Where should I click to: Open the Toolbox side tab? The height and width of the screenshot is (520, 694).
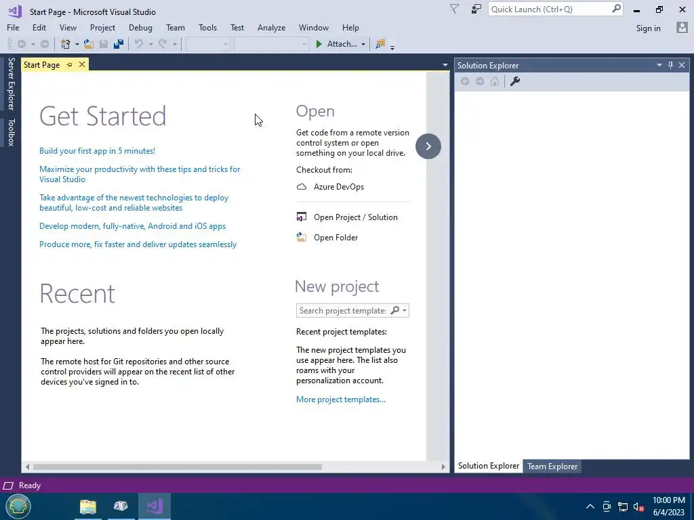[11, 132]
